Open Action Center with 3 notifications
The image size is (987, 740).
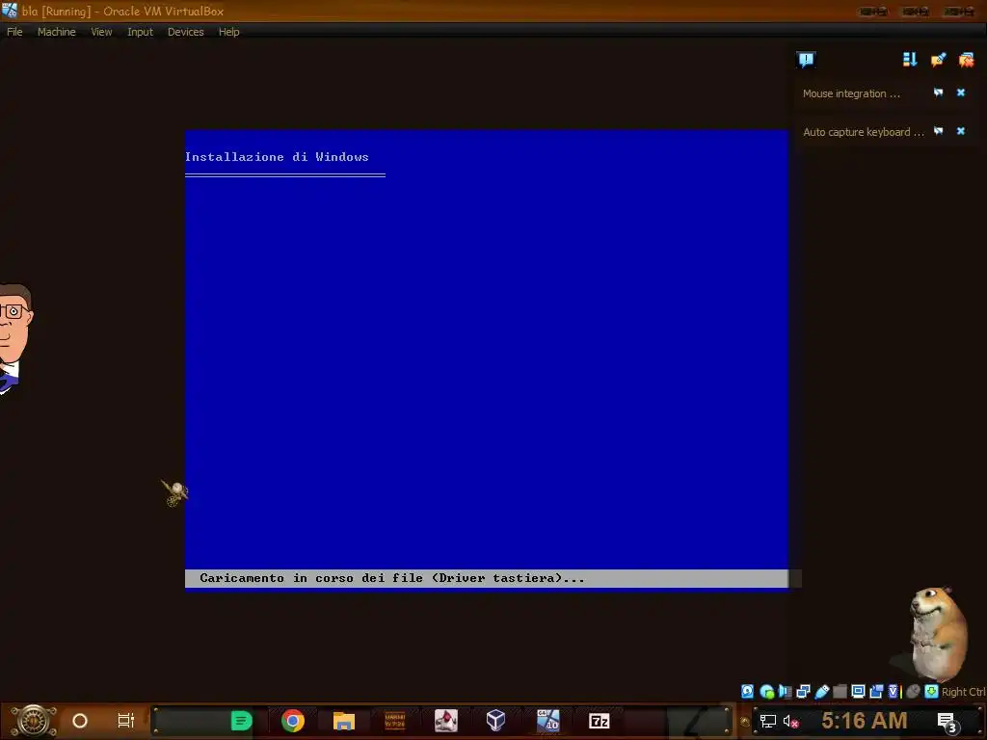[x=947, y=722]
